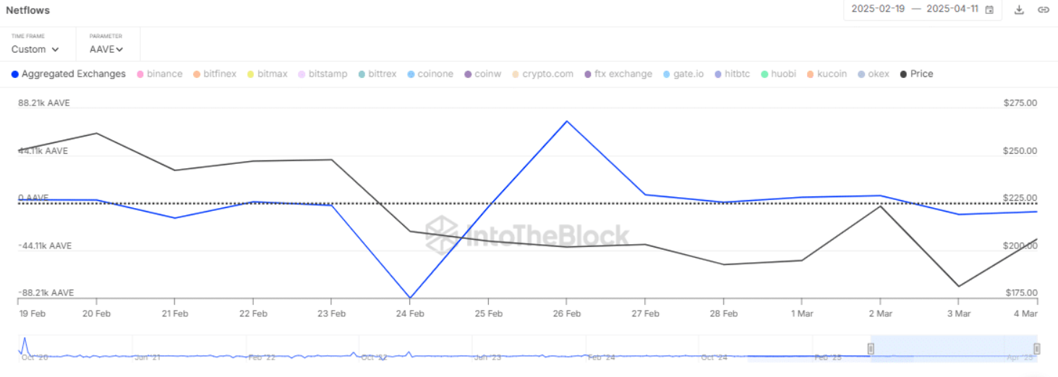Image resolution: width=1058 pixels, height=377 pixels.
Task: Click the copy link icon
Action: pos(1043,9)
